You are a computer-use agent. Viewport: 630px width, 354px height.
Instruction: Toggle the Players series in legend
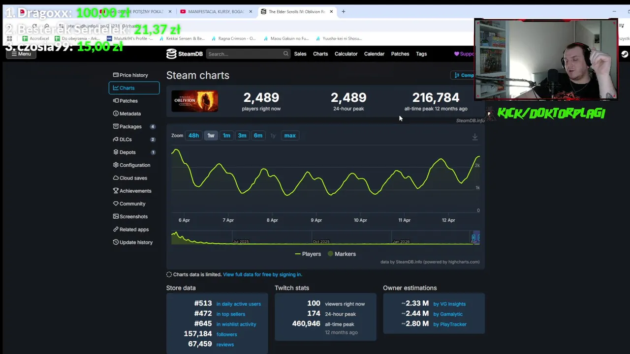[x=308, y=254]
